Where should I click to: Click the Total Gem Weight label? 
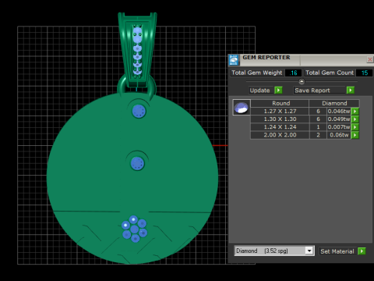(256, 73)
